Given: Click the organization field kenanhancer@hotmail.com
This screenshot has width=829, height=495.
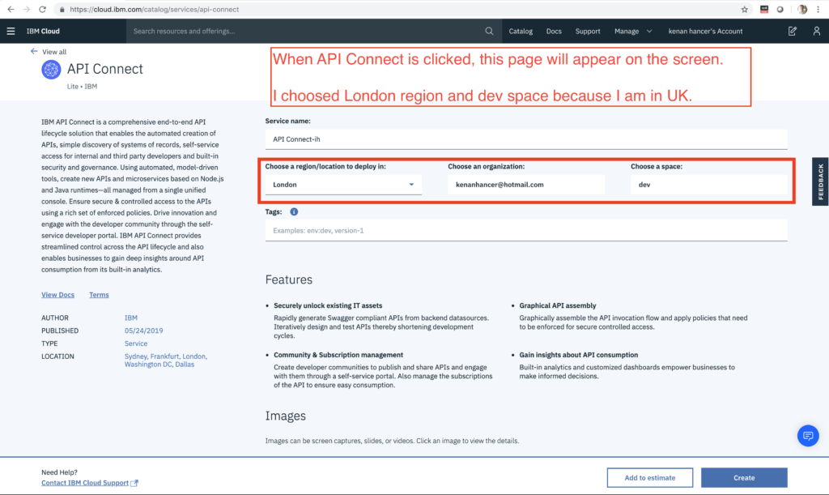Looking at the screenshot, I should coord(526,185).
